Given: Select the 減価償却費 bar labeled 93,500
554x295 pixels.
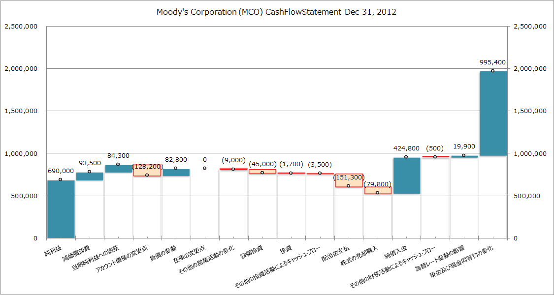Looking at the screenshot, I should point(90,177).
